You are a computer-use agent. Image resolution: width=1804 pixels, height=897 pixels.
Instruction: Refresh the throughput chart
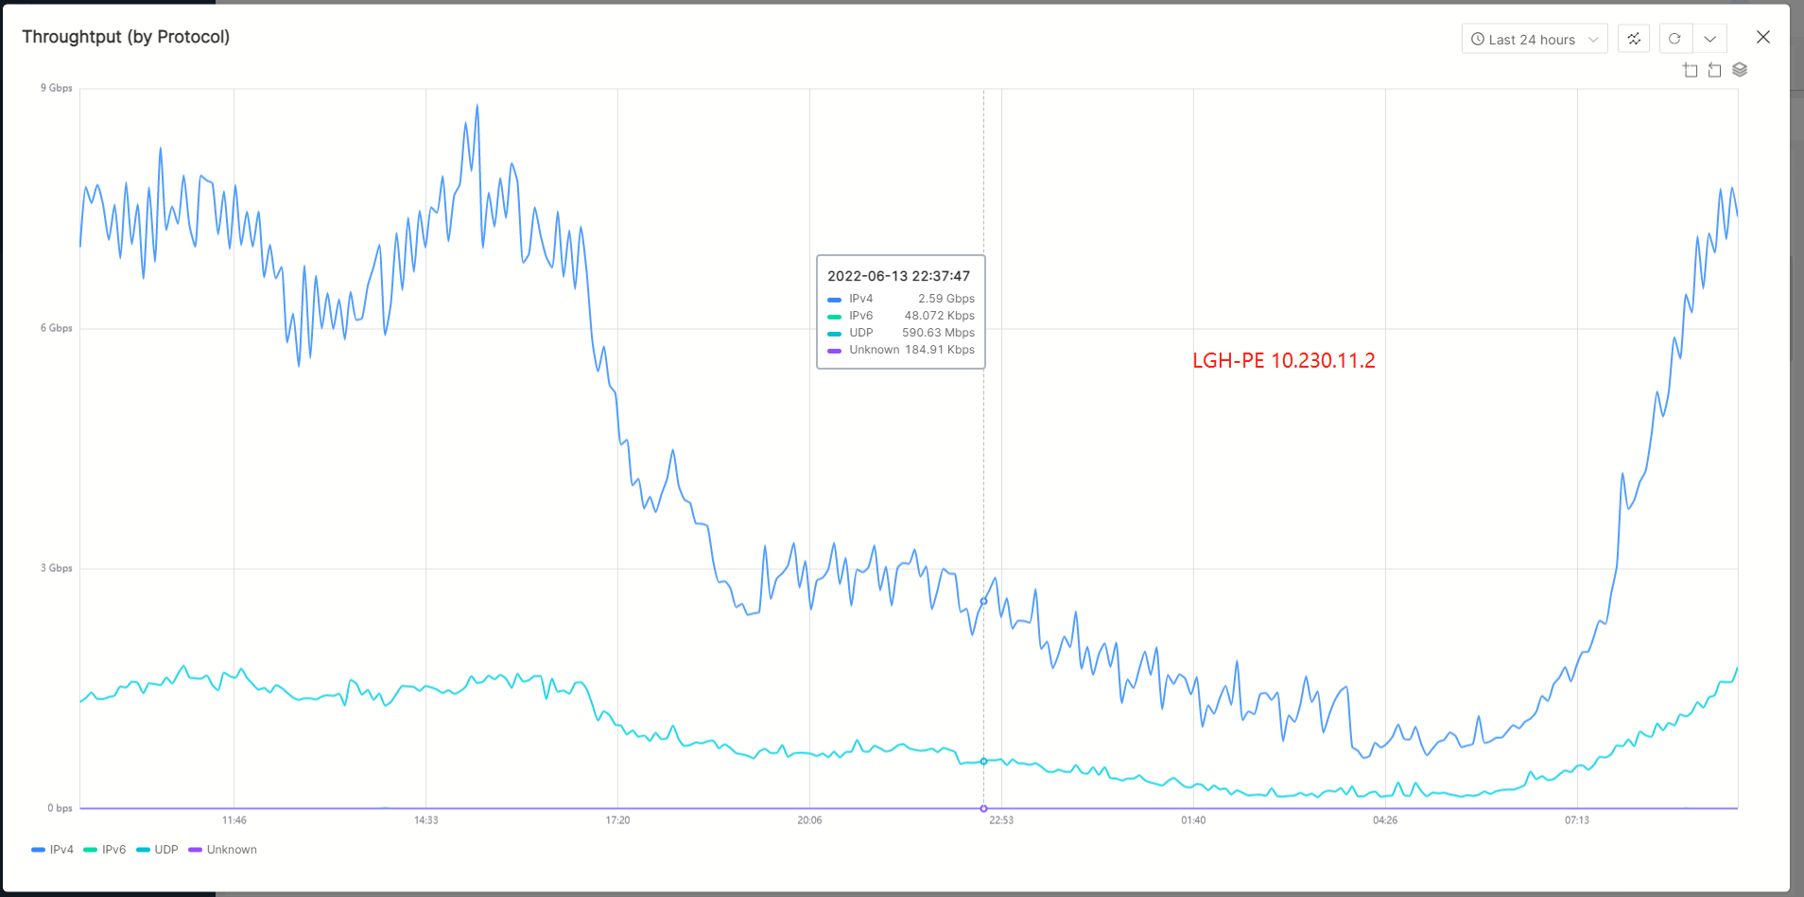(x=1674, y=39)
